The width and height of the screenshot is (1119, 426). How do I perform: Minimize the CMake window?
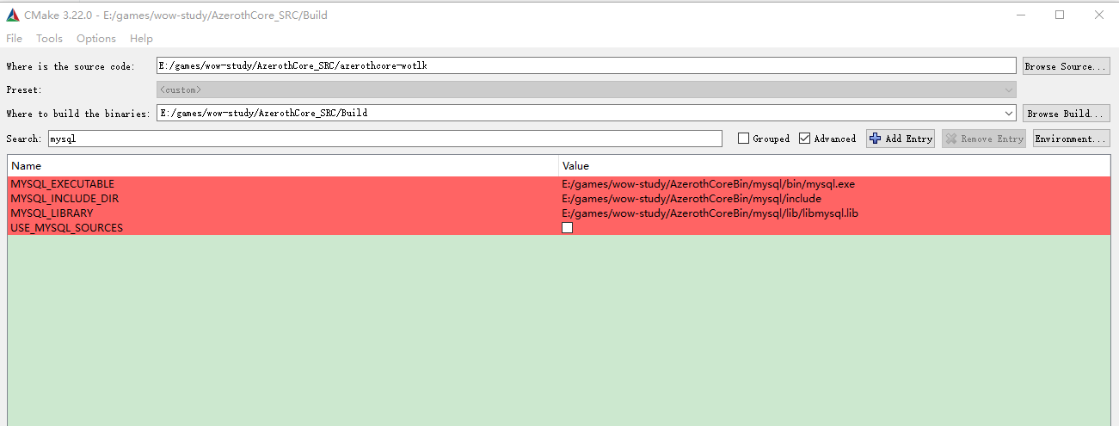[1020, 15]
